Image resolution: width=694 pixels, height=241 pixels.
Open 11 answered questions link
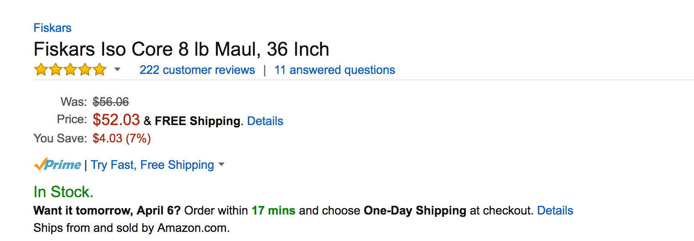click(335, 70)
